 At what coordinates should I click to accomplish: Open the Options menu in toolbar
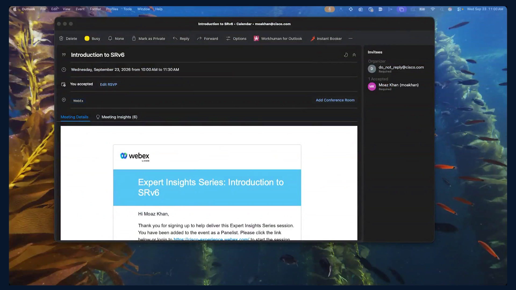click(x=236, y=38)
